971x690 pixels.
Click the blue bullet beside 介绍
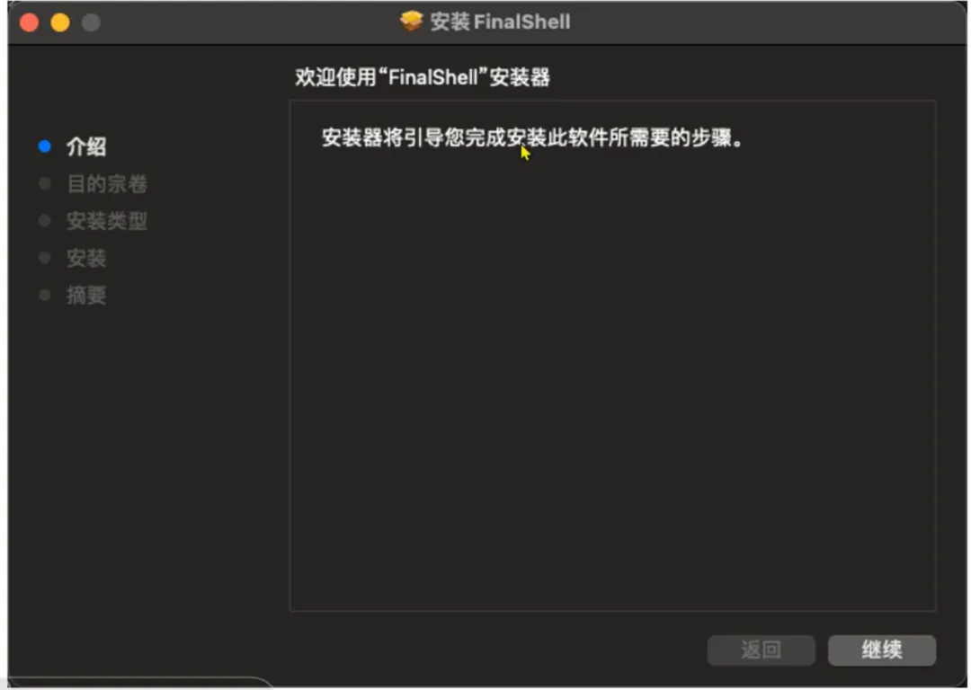point(45,146)
